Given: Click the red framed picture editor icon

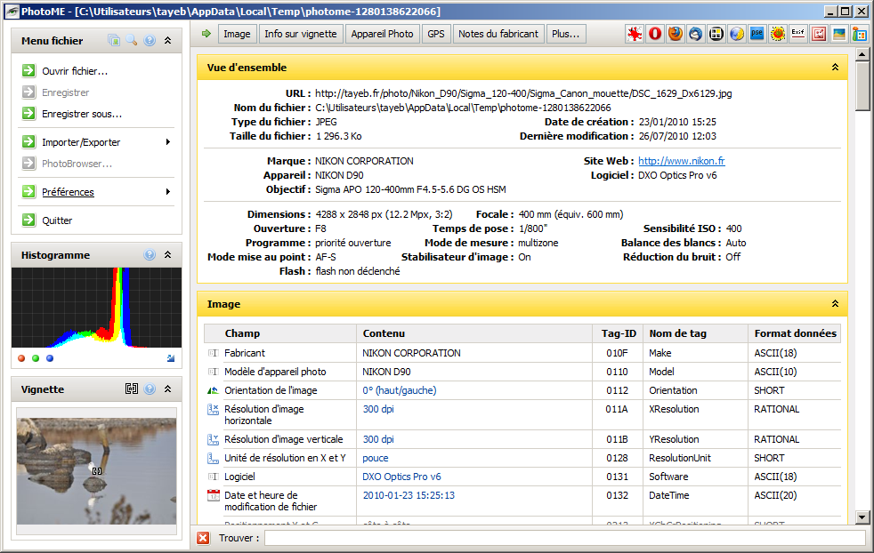Looking at the screenshot, I should [819, 34].
